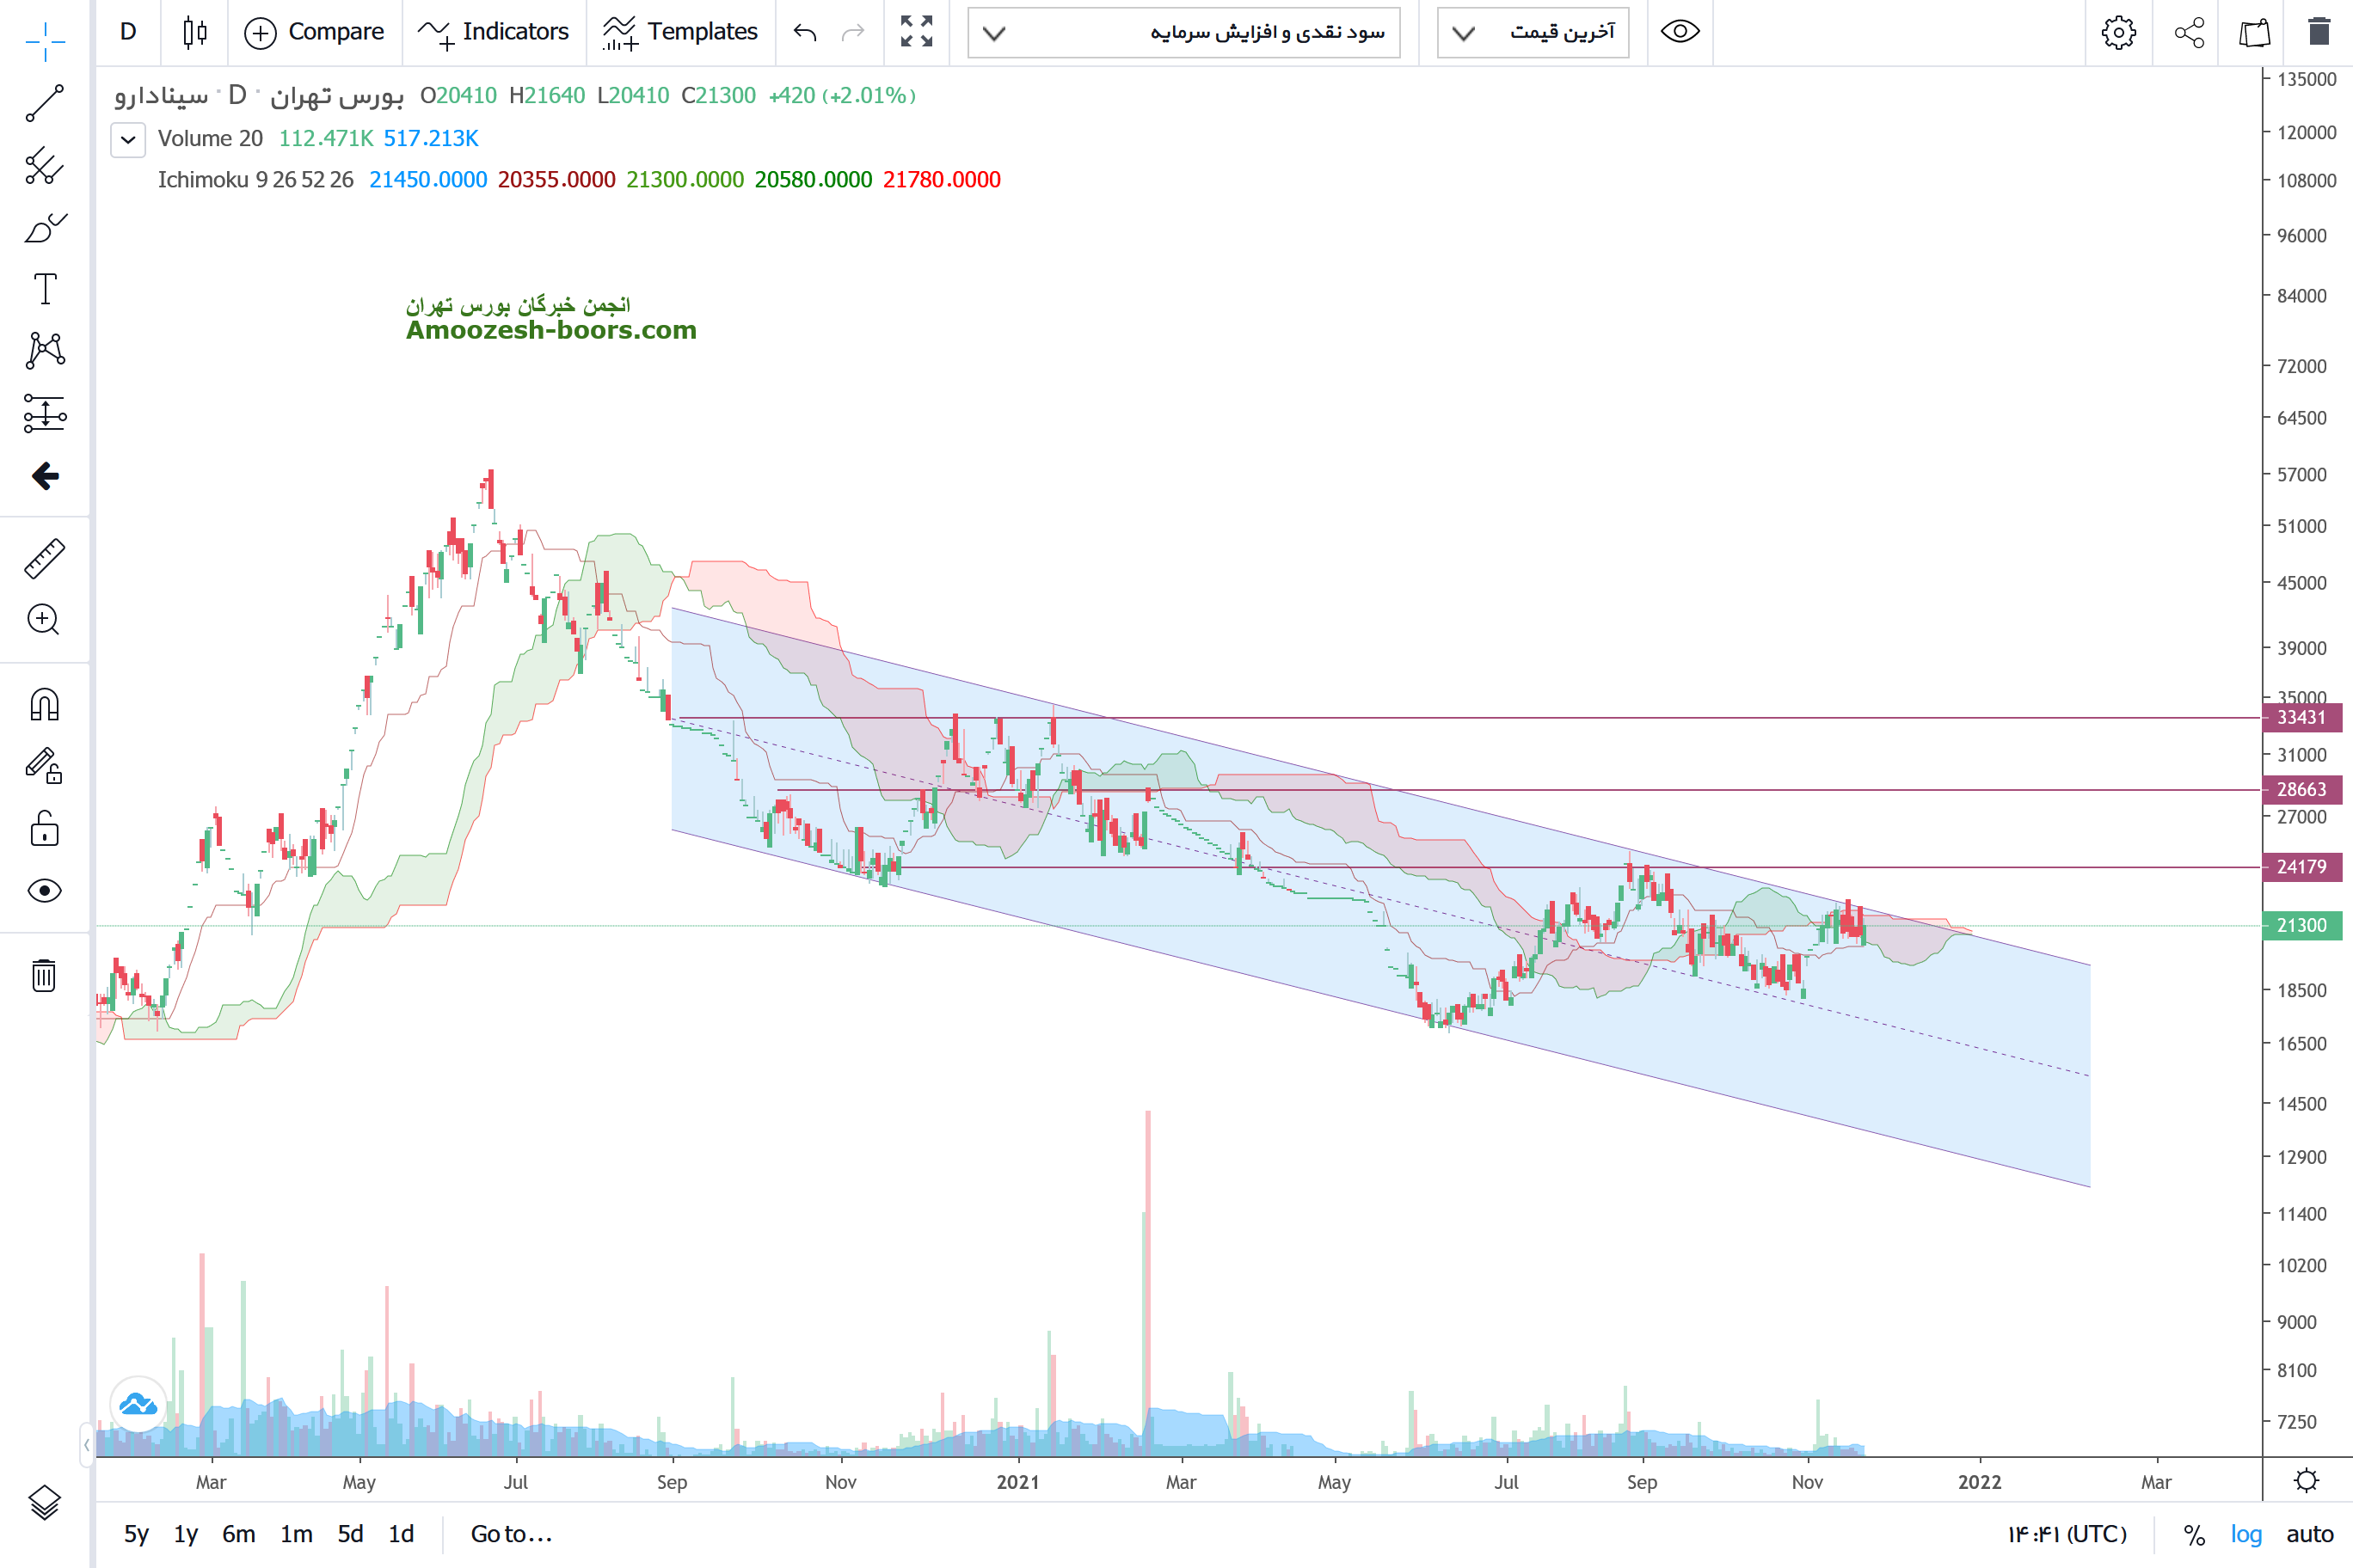Click the 2021 label on time axis
This screenshot has height=1568, width=2353.
(x=1017, y=1482)
